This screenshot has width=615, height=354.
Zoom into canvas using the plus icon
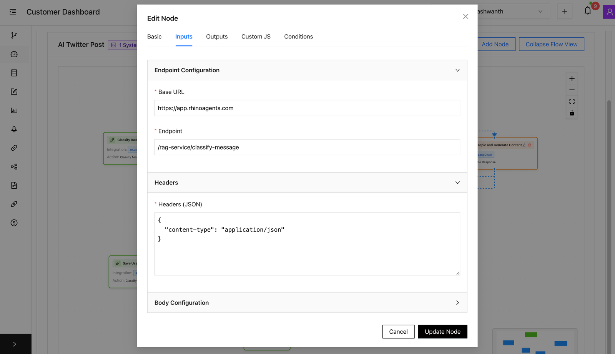coord(572,78)
